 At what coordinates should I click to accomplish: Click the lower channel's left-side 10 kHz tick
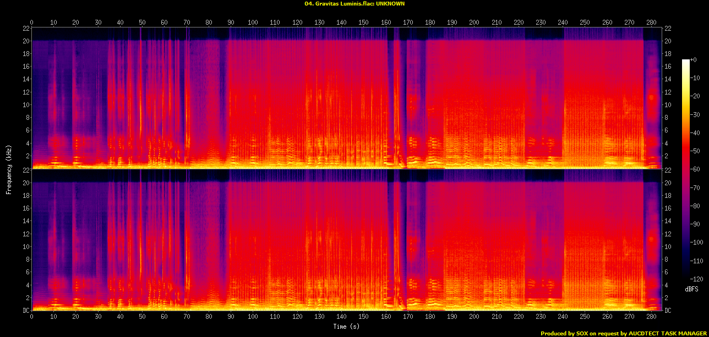click(25, 246)
